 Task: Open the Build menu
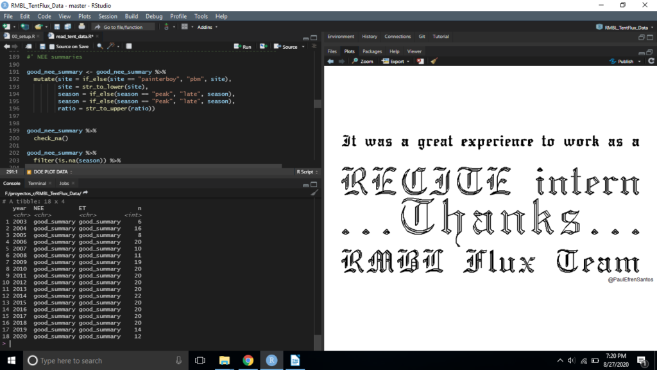click(x=131, y=16)
